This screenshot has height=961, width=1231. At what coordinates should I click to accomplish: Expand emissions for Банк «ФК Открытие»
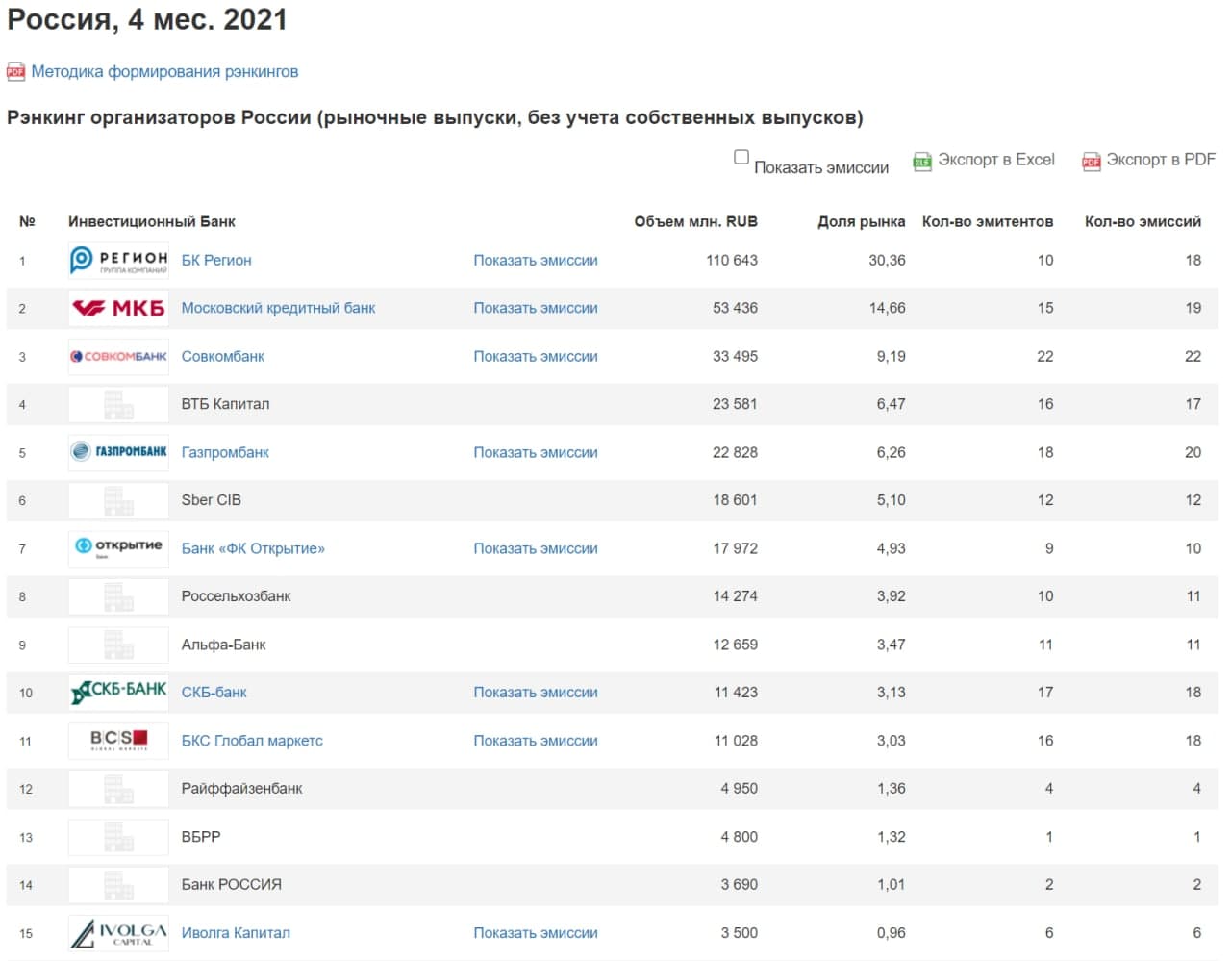pos(535,548)
